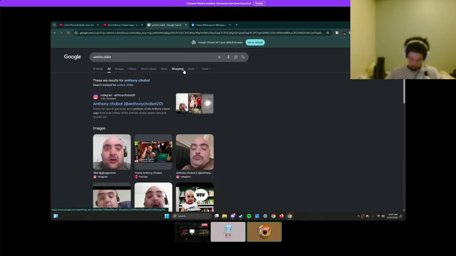
Task: Click the Images section heading
Action: coord(99,128)
